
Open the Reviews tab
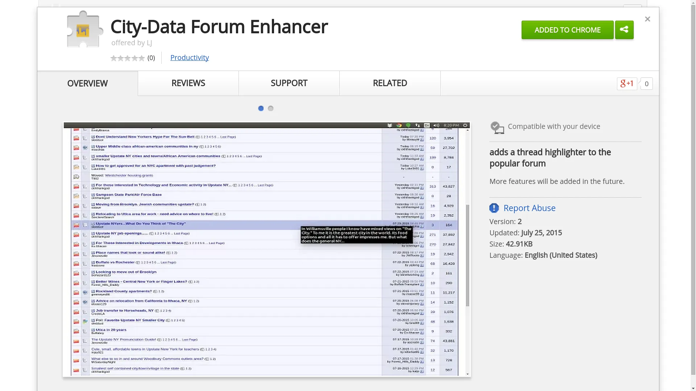click(188, 83)
